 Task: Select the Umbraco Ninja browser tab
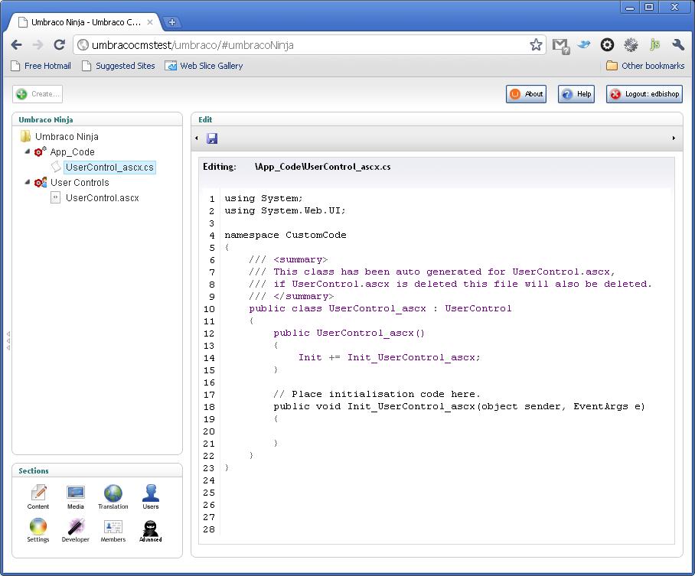pos(86,22)
